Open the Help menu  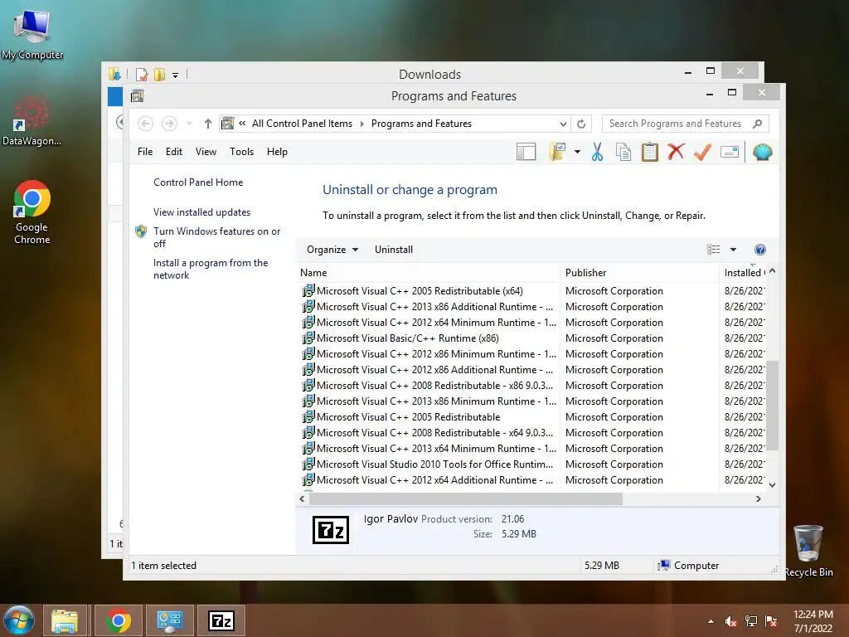point(277,152)
